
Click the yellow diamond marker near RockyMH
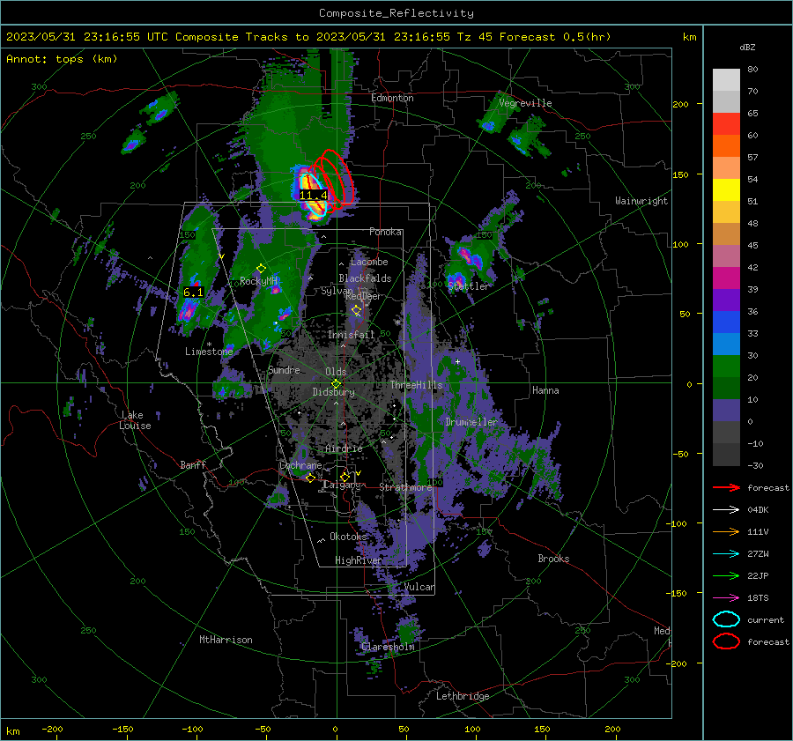pos(261,268)
